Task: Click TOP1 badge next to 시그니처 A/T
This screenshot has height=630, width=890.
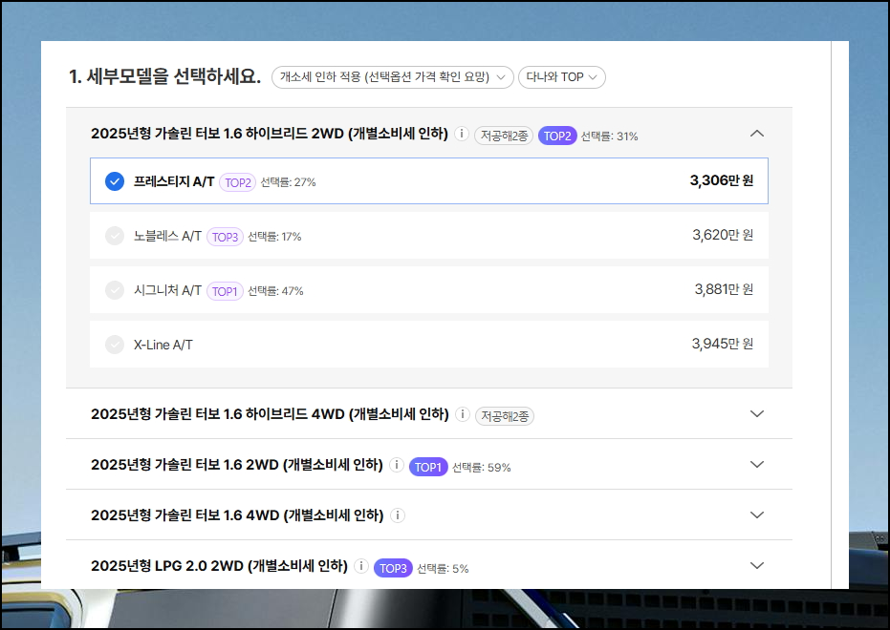Action: click(225, 291)
